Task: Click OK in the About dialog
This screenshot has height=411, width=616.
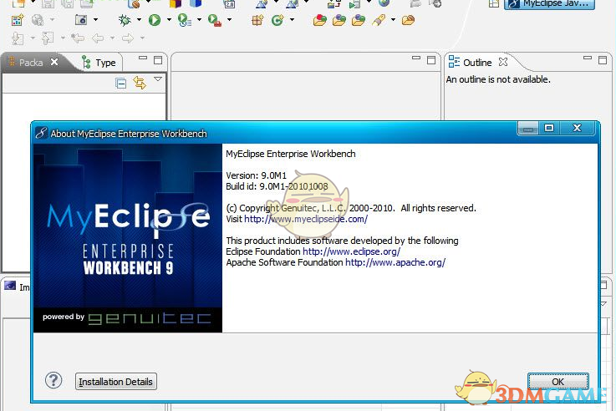Action: coord(557,382)
